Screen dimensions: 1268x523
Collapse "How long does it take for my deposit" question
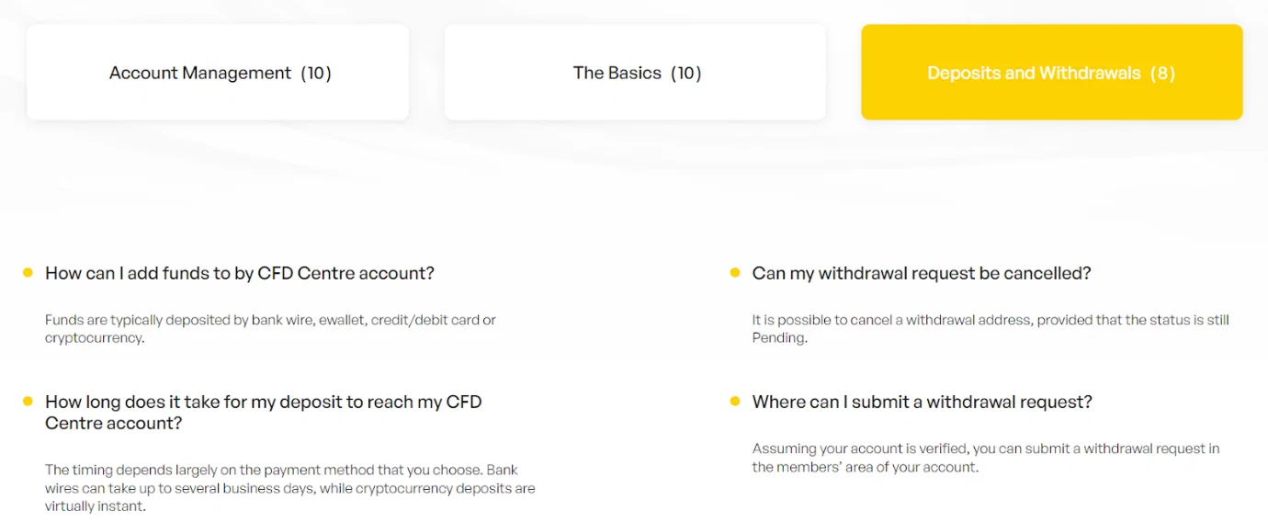[x=264, y=413]
